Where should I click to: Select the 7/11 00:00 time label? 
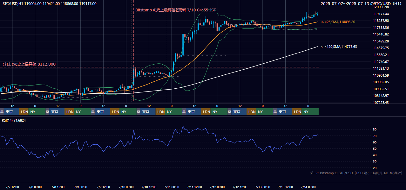[172, 187]
